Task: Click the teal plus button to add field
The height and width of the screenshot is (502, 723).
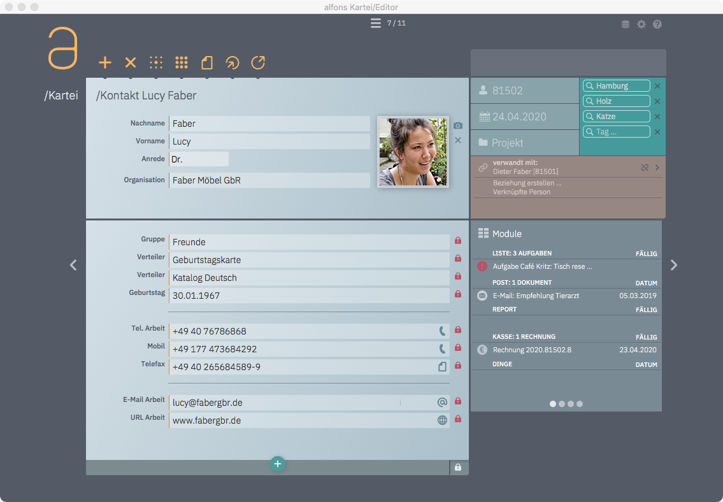Action: pyautogui.click(x=277, y=464)
